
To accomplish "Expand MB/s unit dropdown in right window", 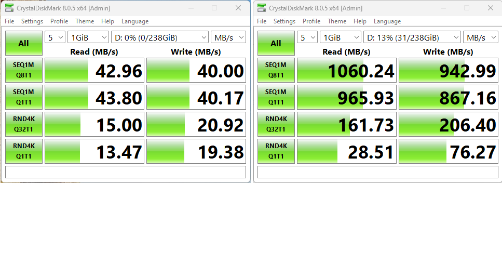I will point(481,37).
